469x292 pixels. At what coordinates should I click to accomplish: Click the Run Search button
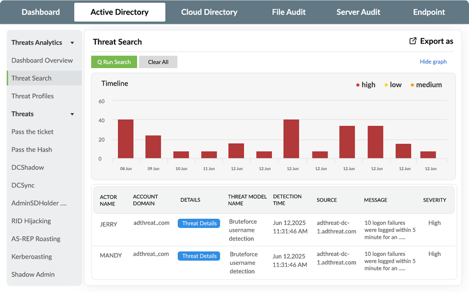pyautogui.click(x=114, y=62)
